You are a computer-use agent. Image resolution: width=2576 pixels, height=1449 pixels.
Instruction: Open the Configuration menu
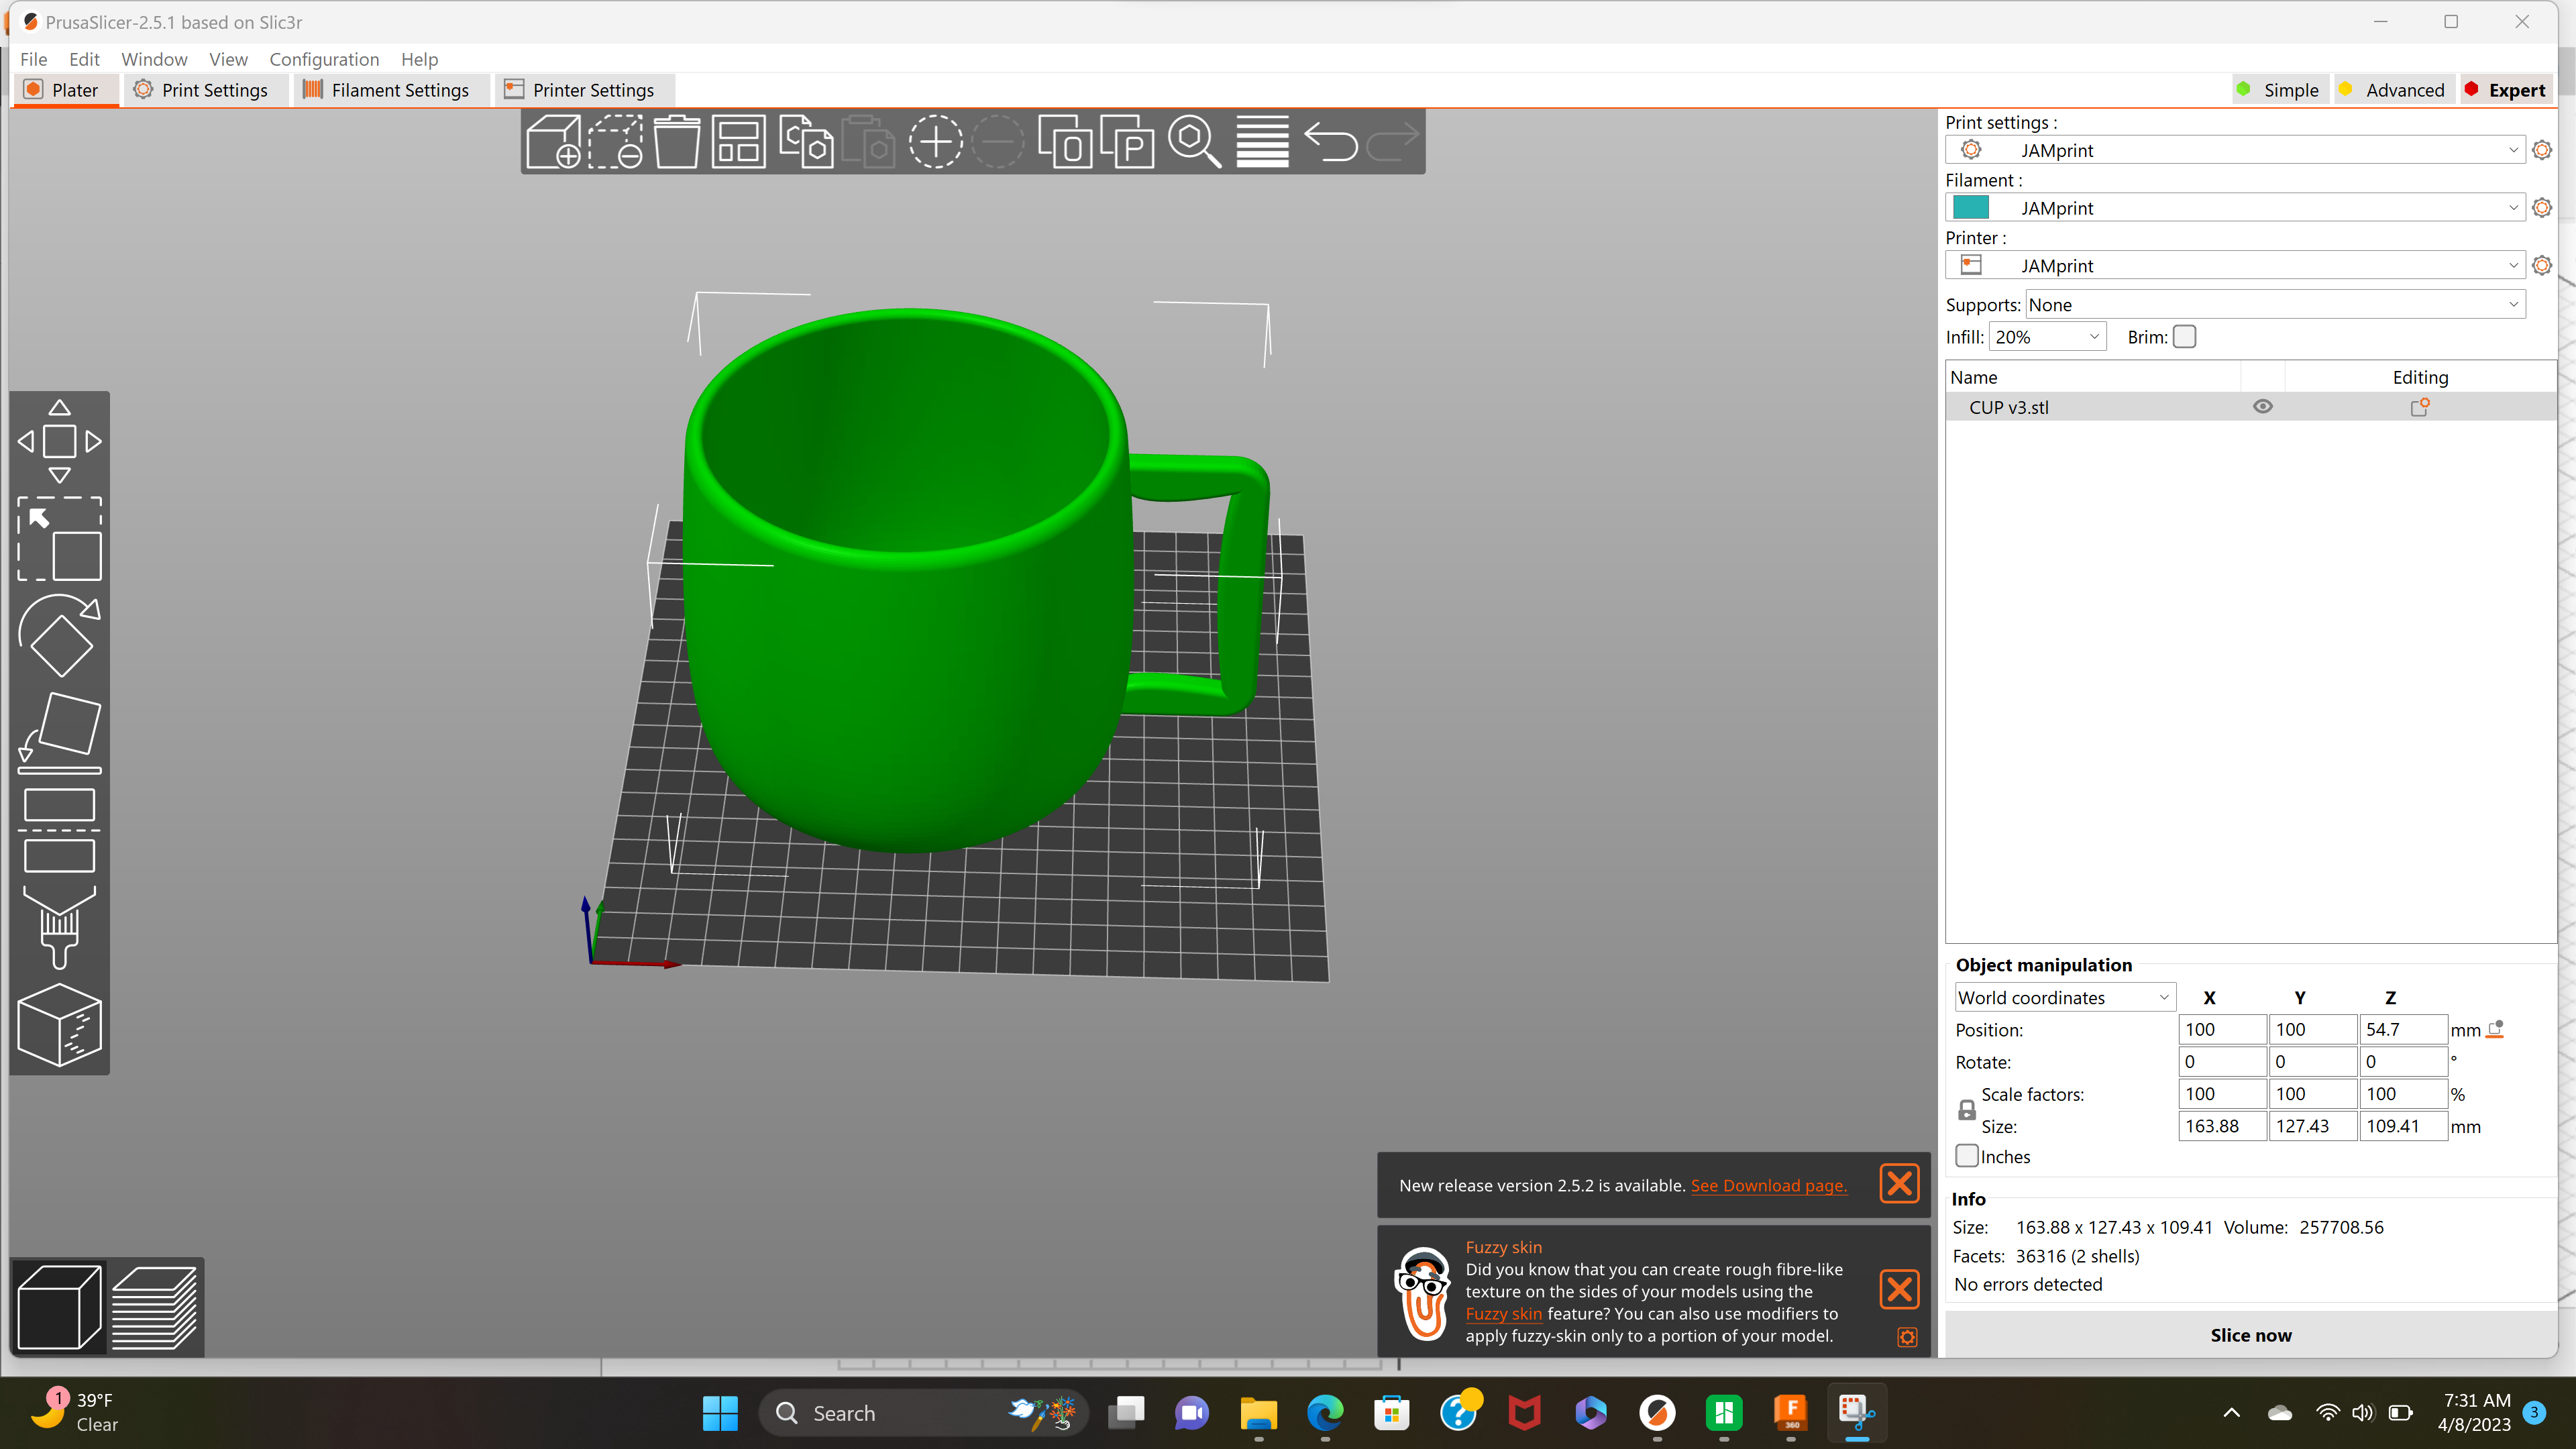coord(324,59)
